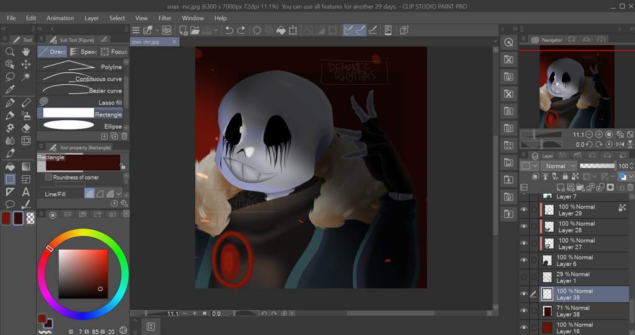The height and width of the screenshot is (335, 635).
Task: Select the Operation object tool
Action: click(x=10, y=64)
